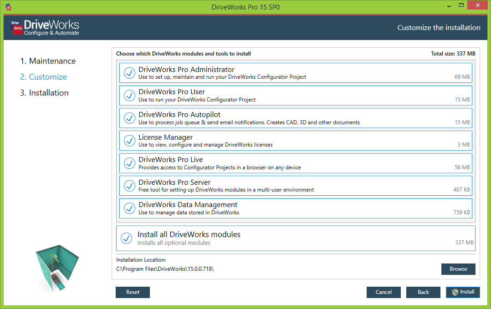The height and width of the screenshot is (309, 491).
Task: Browse for installation location
Action: pos(458,269)
